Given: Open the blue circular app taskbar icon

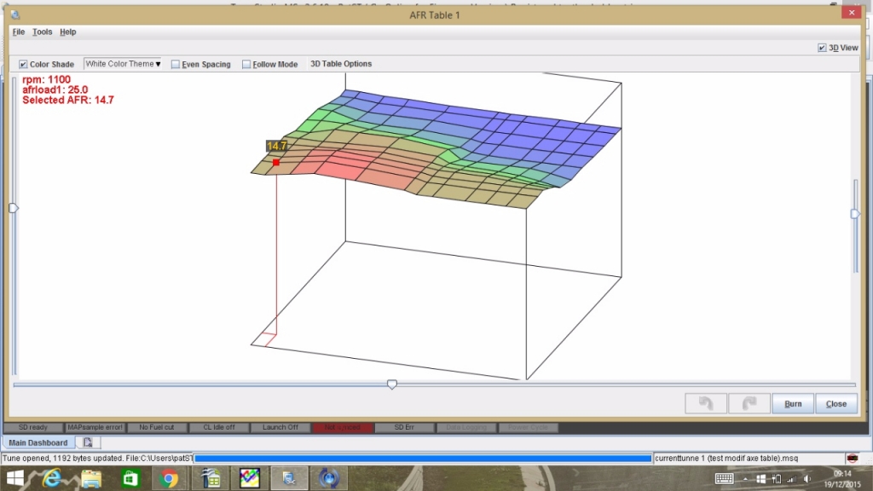Looking at the screenshot, I should (328, 478).
